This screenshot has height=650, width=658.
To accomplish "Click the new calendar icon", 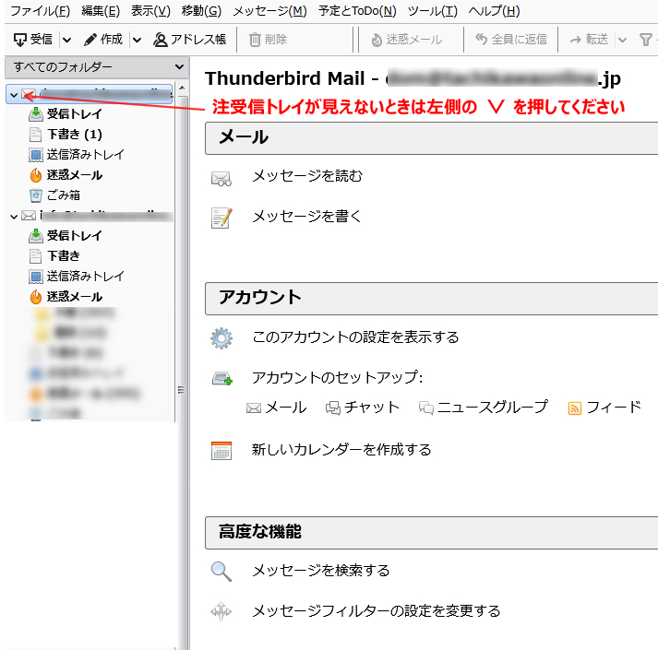I will pos(221,451).
